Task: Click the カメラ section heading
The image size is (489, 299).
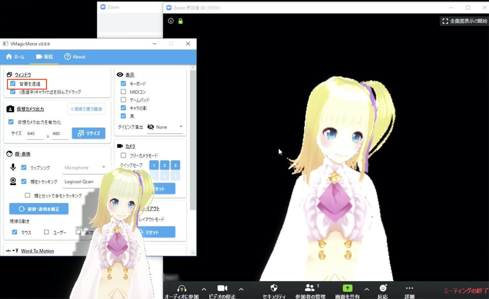Action: click(x=130, y=146)
